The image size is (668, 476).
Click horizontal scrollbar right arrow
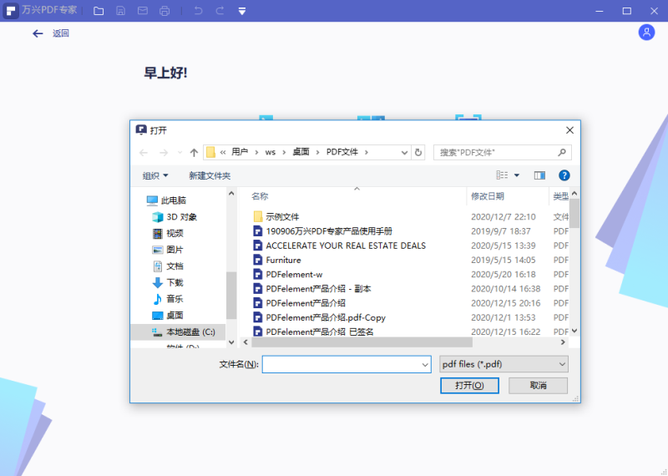click(x=563, y=342)
